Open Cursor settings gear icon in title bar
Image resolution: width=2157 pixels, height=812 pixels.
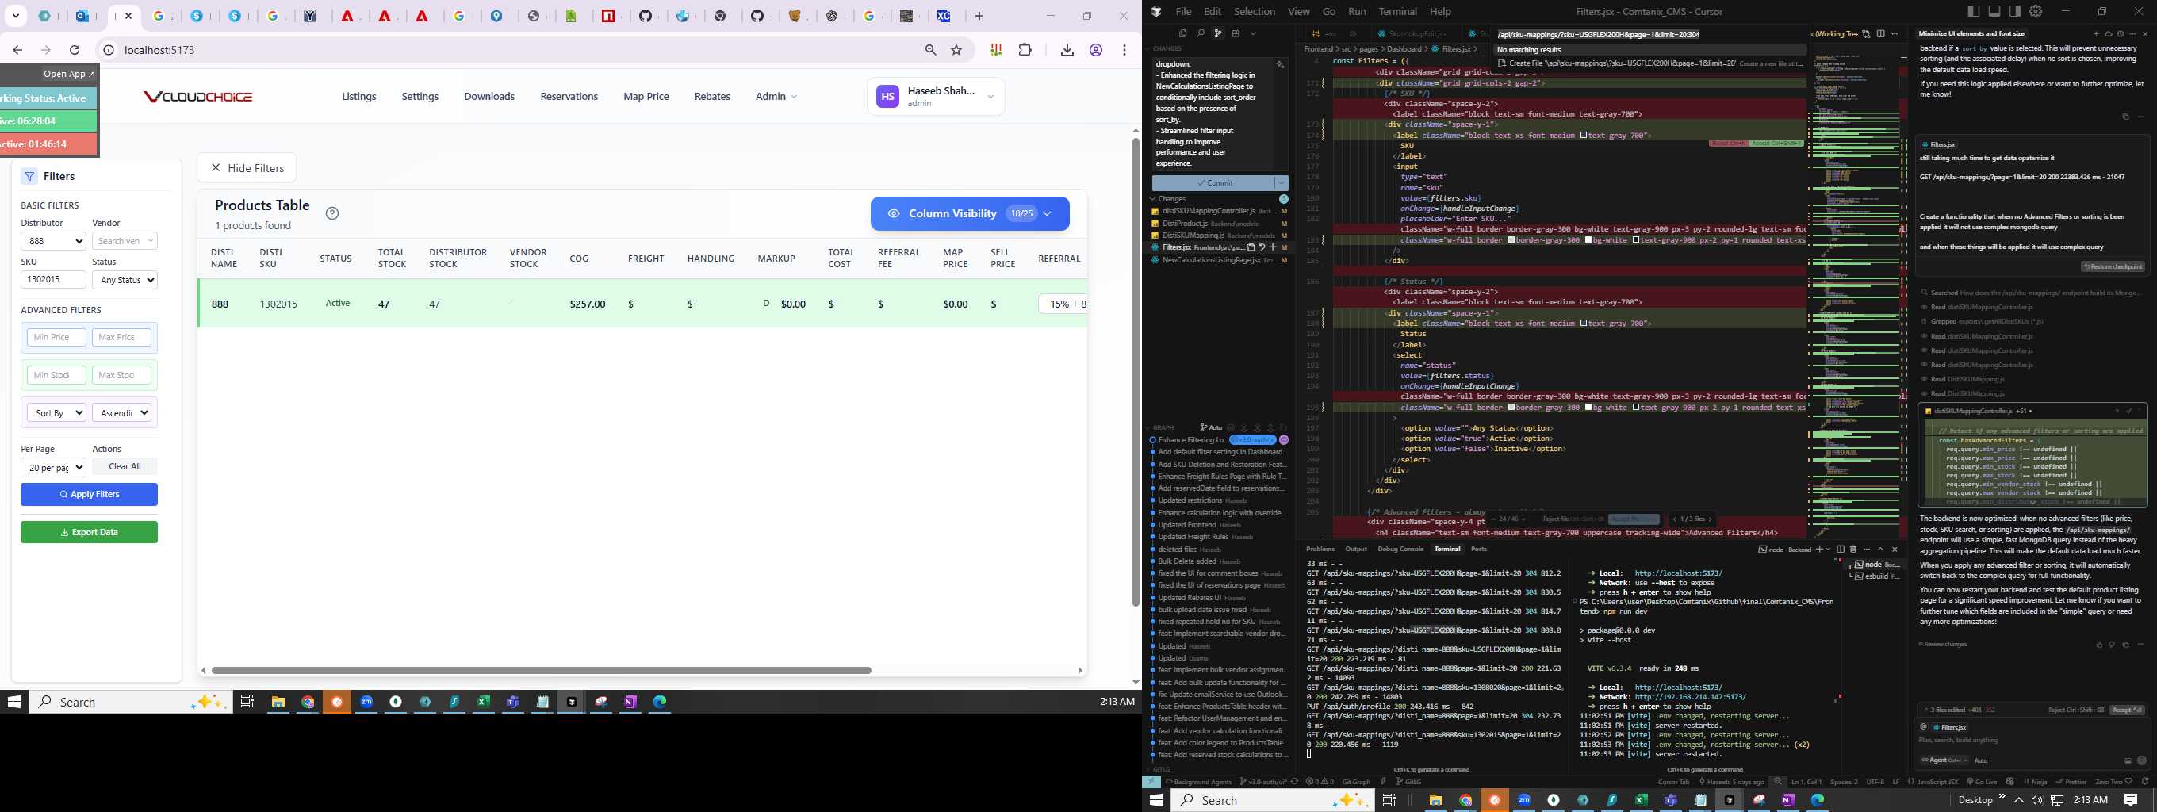point(2036,11)
